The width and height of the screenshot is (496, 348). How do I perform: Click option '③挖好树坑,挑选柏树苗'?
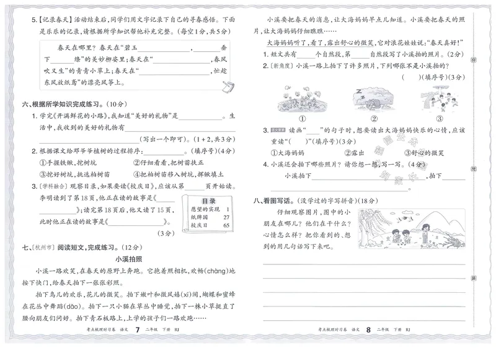point(74,175)
